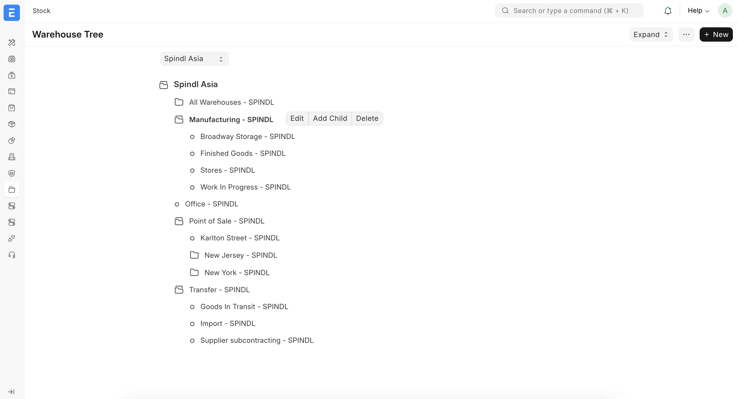738x399 pixels.
Task: Open the Stock box sidebar icon
Action: click(x=12, y=124)
